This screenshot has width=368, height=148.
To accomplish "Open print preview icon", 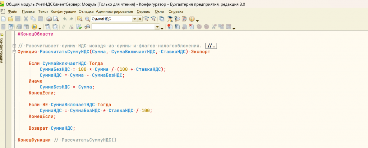I will pos(56,19).
